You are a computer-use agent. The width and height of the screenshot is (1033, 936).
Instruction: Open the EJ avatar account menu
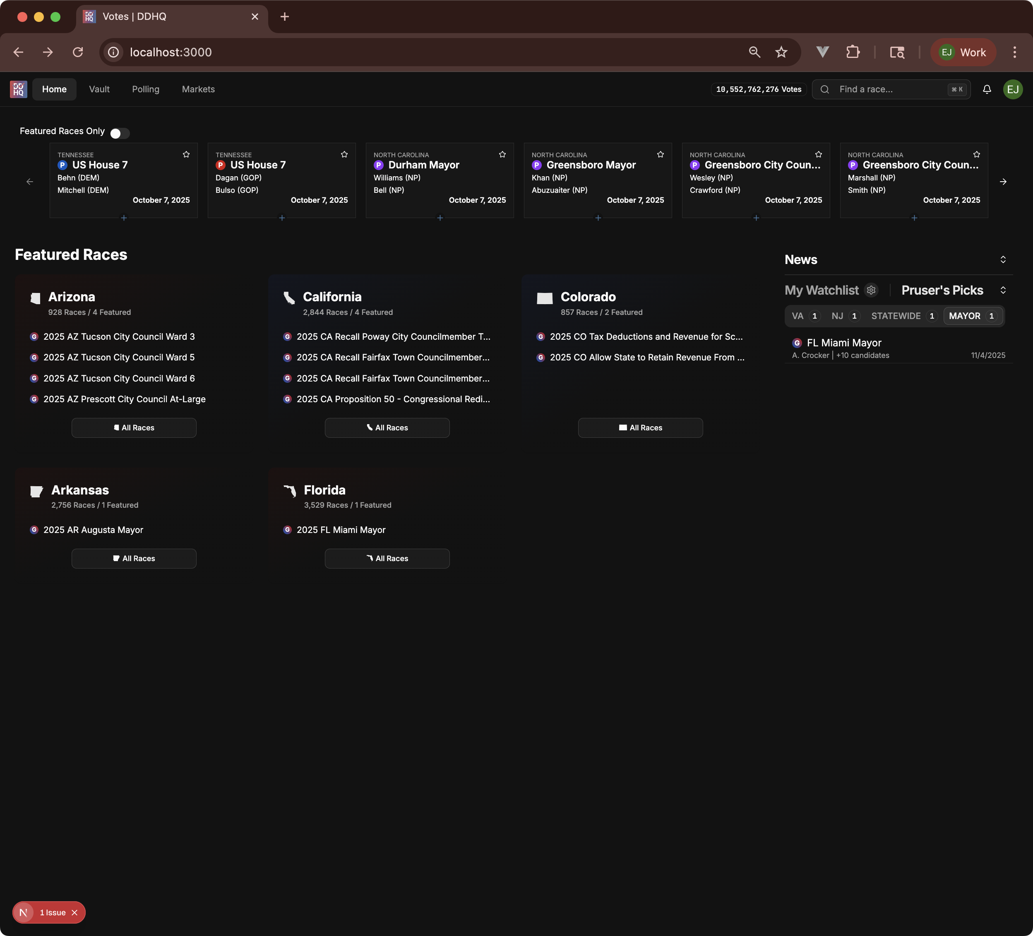[x=1013, y=89]
